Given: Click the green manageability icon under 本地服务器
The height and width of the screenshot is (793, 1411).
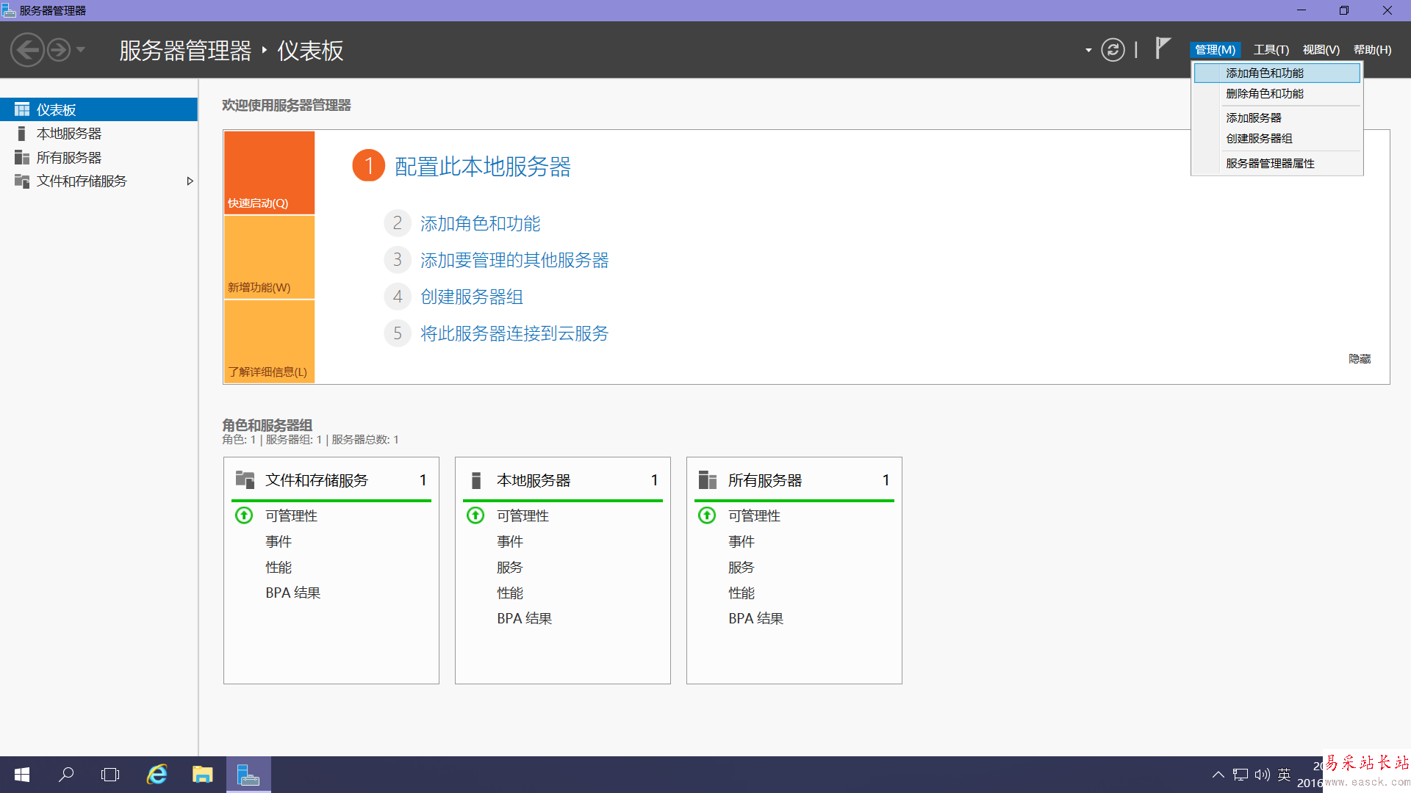Looking at the screenshot, I should pyautogui.click(x=475, y=515).
